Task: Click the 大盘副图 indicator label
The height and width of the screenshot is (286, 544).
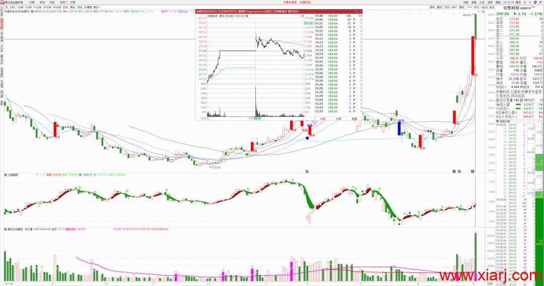Action: coord(13,175)
